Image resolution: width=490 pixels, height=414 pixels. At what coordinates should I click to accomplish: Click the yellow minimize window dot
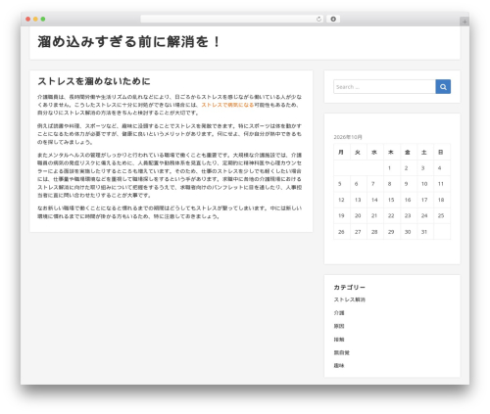[x=35, y=20]
